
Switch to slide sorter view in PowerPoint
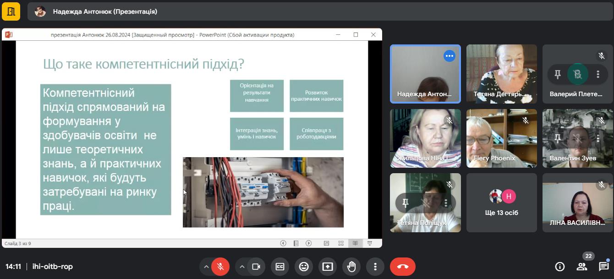point(340,243)
